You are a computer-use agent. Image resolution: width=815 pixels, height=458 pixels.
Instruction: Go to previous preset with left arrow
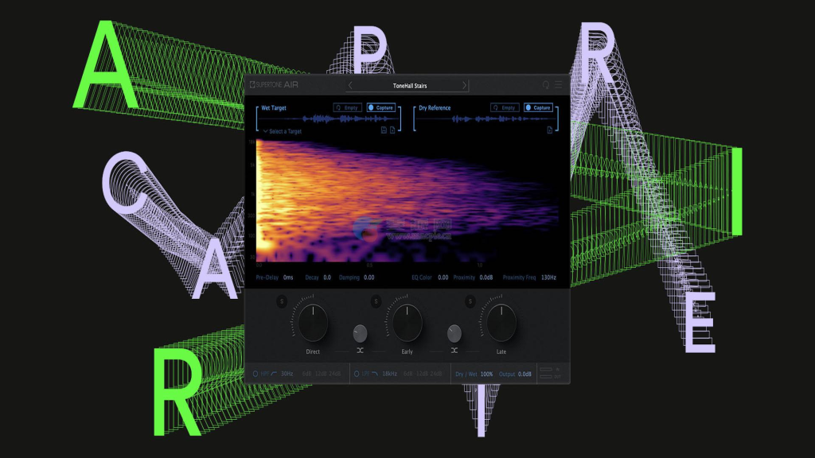click(x=350, y=86)
